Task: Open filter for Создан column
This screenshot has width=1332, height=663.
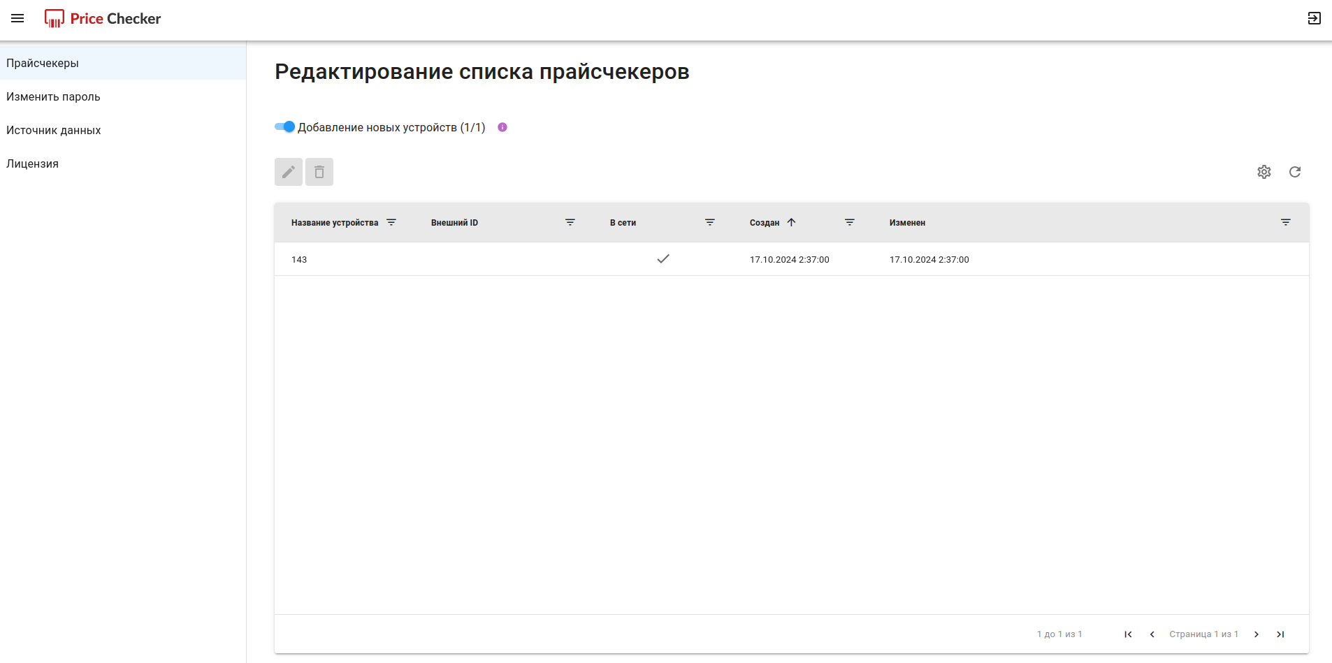Action: tap(850, 222)
